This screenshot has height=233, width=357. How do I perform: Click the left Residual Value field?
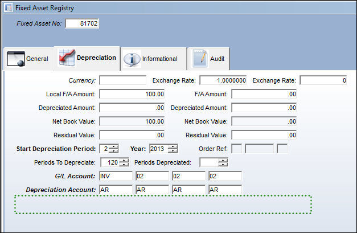click(x=132, y=135)
